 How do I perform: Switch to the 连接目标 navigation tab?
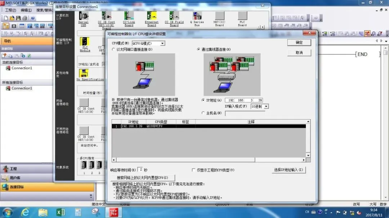(47, 187)
